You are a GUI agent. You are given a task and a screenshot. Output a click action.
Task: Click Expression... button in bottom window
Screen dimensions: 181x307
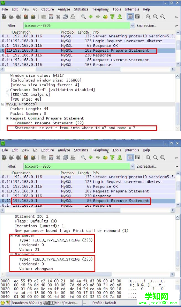coord(146,166)
